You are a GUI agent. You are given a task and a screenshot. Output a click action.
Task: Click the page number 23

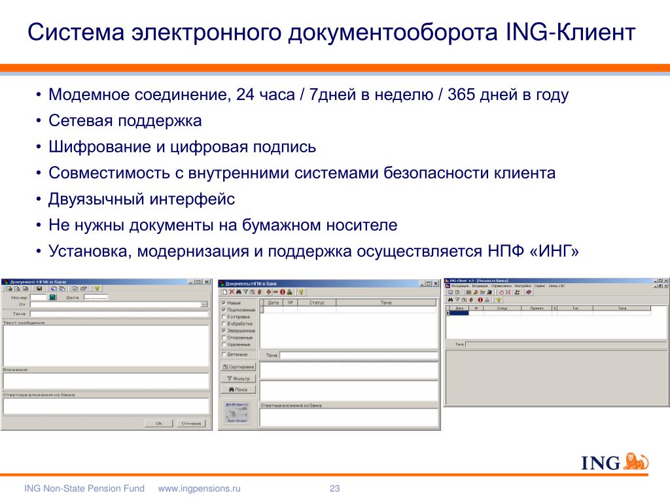tap(334, 488)
